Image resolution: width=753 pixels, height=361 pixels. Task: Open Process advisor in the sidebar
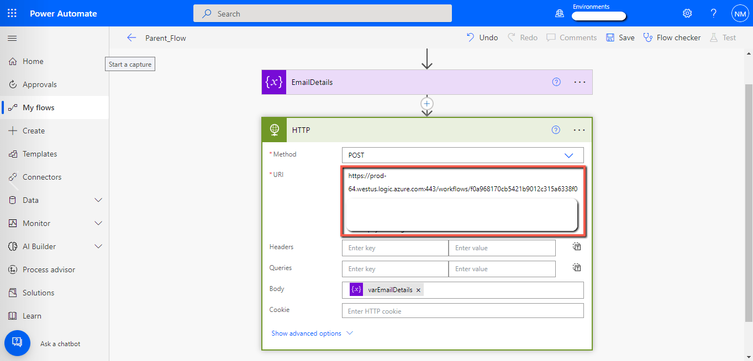click(x=54, y=270)
